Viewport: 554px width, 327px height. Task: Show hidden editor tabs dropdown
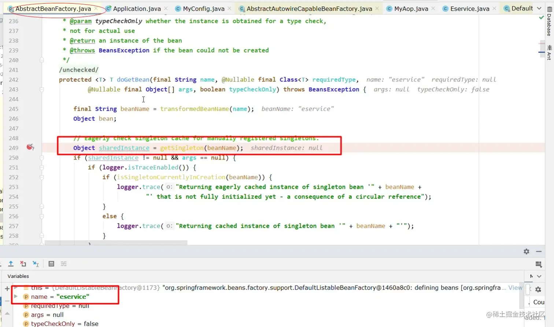click(539, 8)
